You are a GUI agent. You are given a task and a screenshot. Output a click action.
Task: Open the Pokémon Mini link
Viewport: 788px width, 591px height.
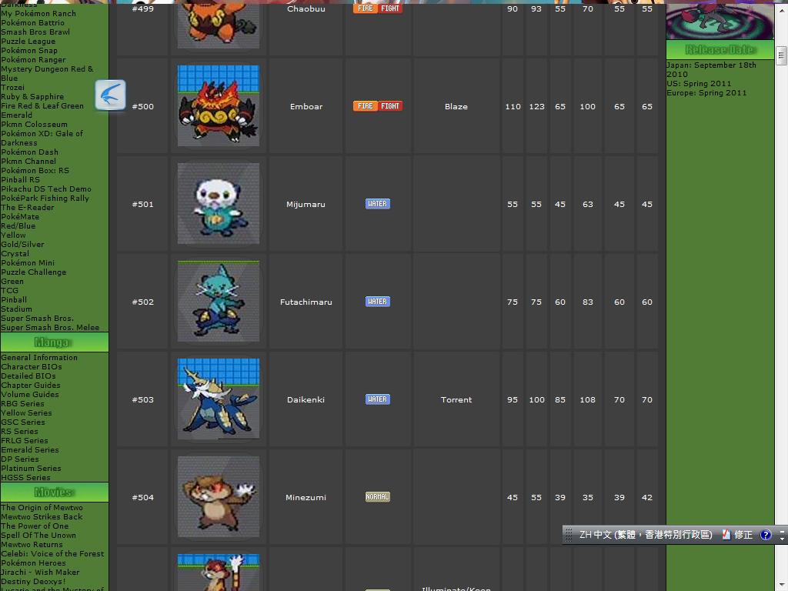pos(28,263)
